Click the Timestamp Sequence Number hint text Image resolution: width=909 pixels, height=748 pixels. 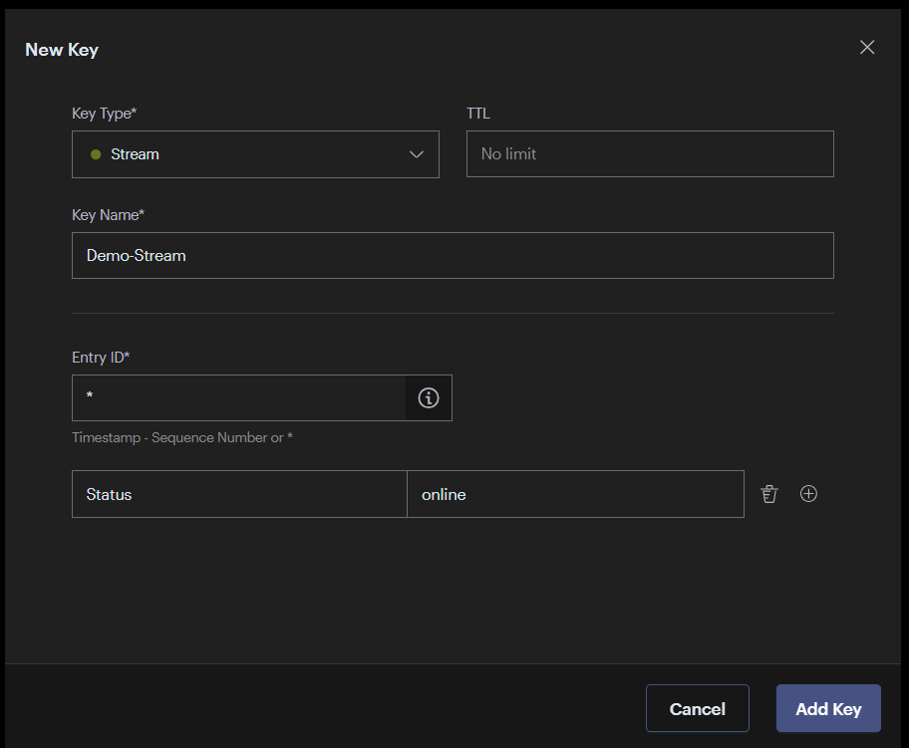(x=182, y=436)
